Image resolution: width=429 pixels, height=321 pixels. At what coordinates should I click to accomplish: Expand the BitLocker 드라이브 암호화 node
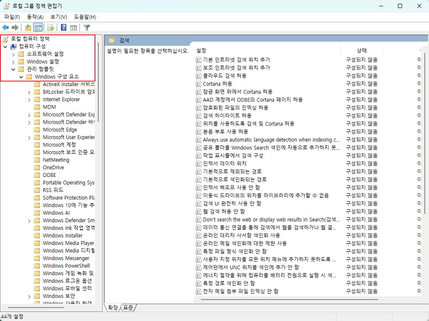[x=29, y=92]
